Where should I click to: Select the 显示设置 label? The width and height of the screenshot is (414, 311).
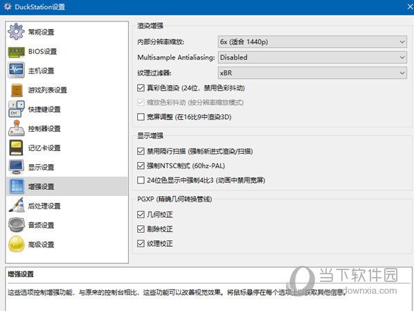[41, 167]
